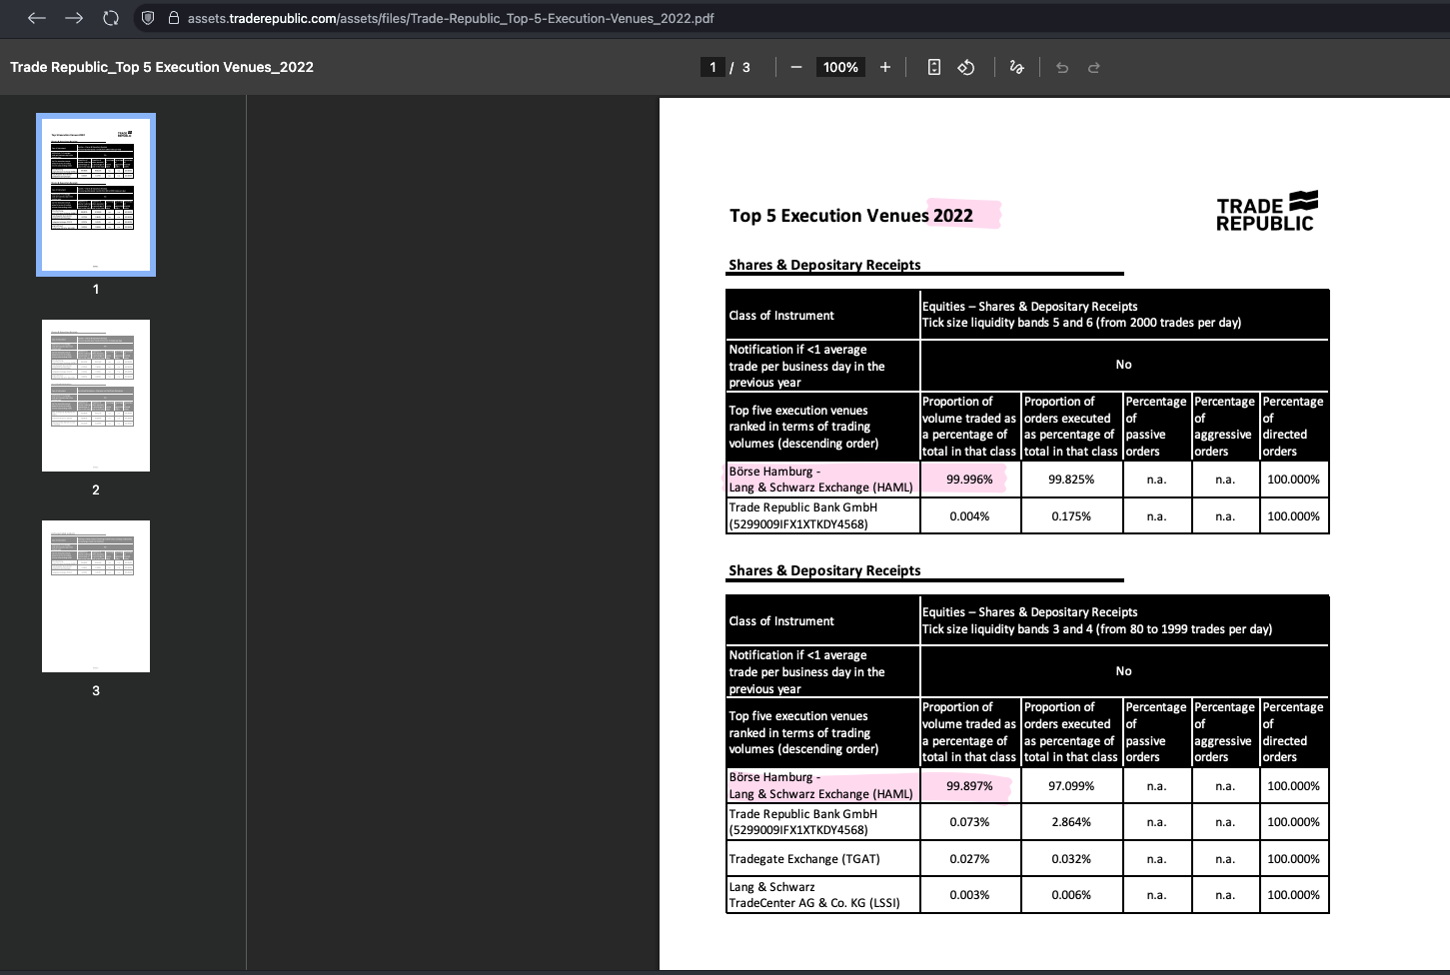
Task: Open the shield tracking protection icon
Action: [x=148, y=18]
